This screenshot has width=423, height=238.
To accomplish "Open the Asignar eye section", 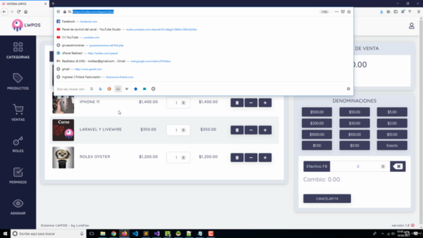I will click(x=18, y=207).
